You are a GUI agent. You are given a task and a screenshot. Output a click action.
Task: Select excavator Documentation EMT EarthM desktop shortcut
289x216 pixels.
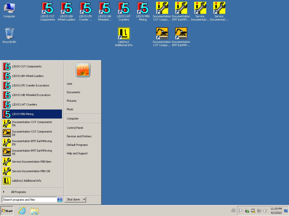point(181,37)
